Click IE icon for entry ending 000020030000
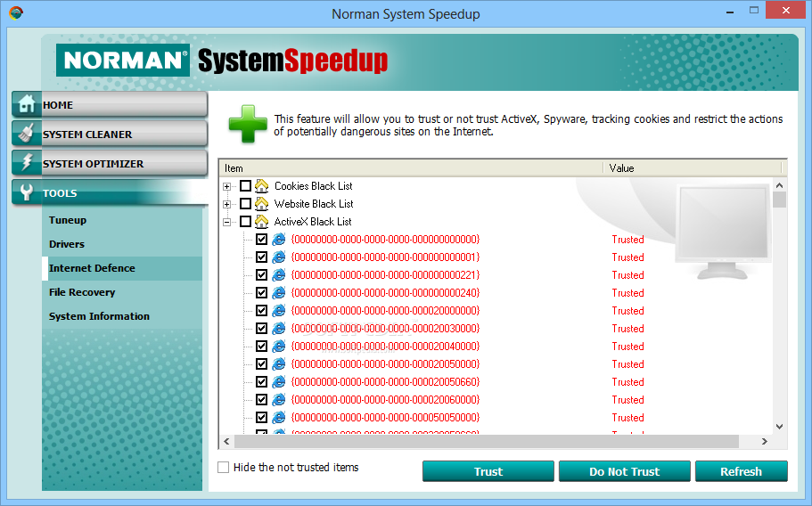The image size is (812, 506). point(279,328)
